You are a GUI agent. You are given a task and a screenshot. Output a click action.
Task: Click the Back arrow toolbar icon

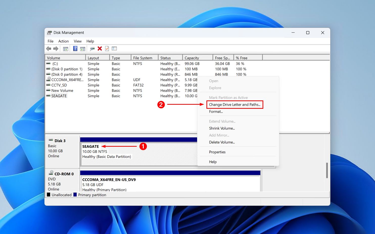pyautogui.click(x=49, y=49)
